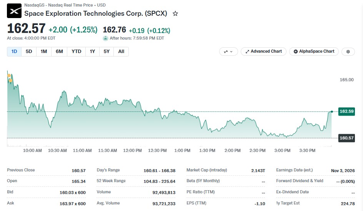363x211 pixels.
Task: Open the AlphaSpace Chart button
Action: click(x=314, y=52)
